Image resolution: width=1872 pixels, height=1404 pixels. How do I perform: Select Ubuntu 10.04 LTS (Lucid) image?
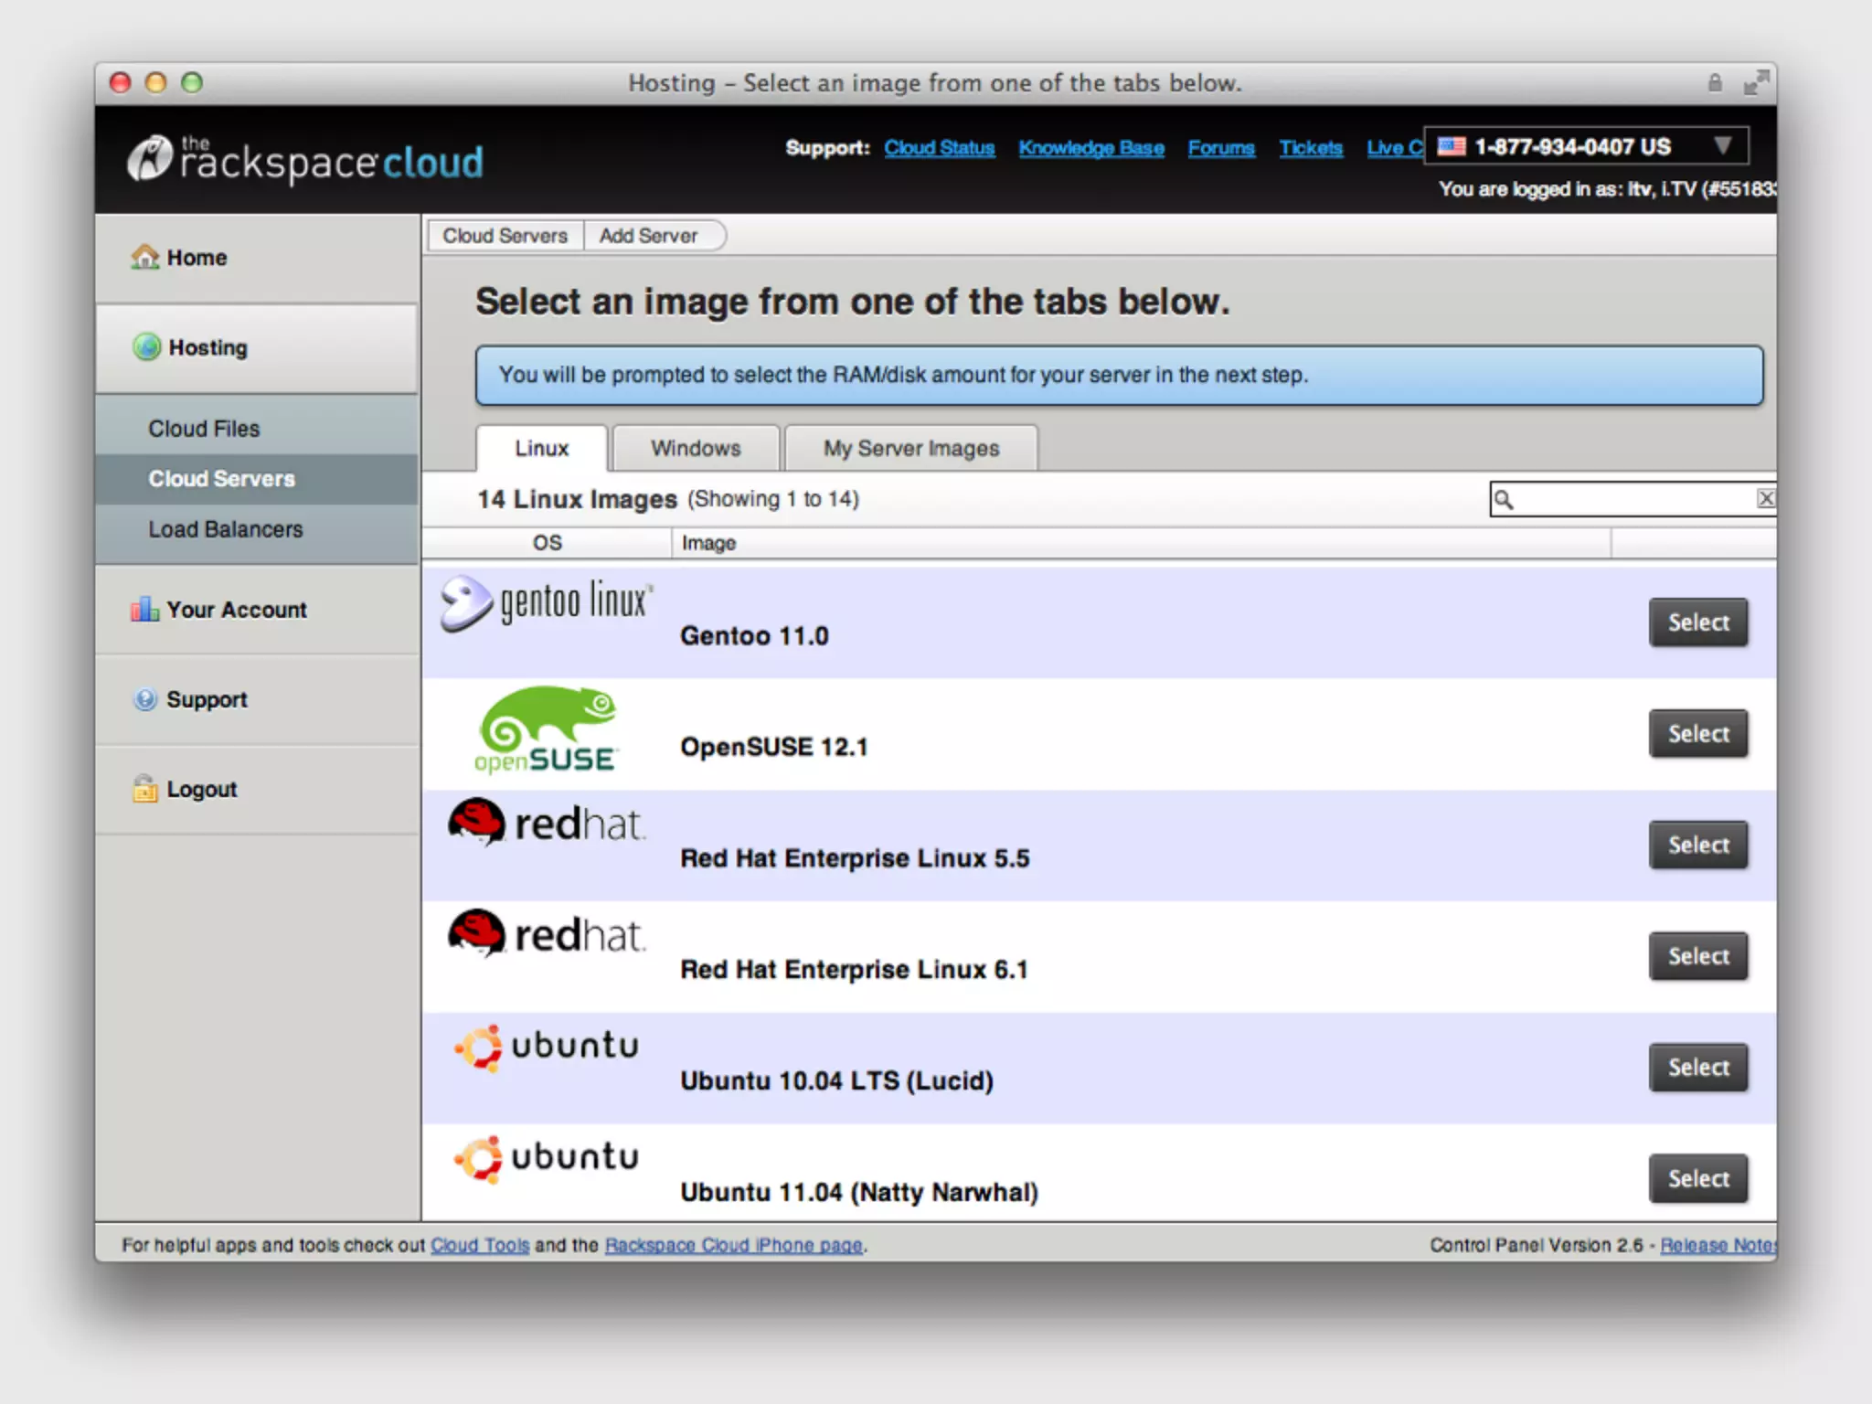click(x=1697, y=1068)
